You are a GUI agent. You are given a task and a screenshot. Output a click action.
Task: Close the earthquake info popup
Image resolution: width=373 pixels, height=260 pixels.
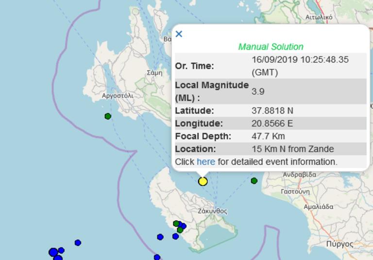click(179, 34)
